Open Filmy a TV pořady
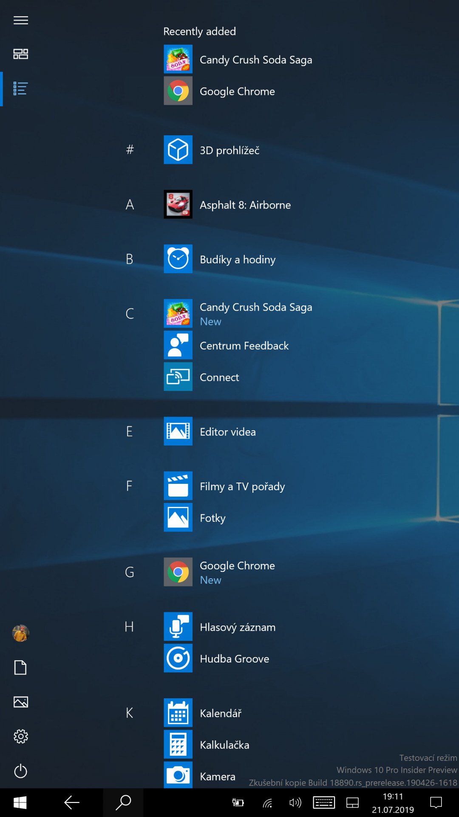Screen dimensions: 459x817 coord(224,486)
